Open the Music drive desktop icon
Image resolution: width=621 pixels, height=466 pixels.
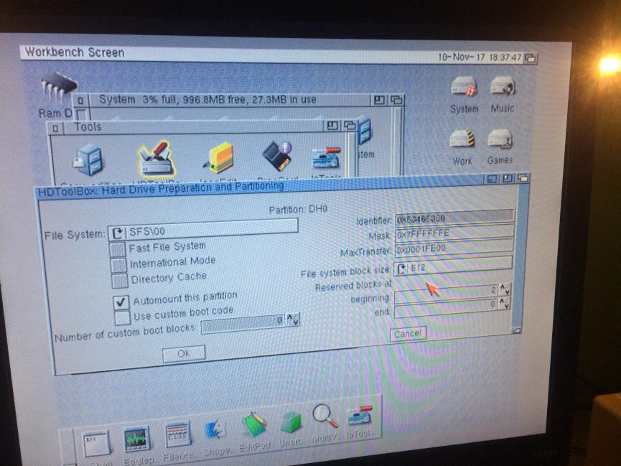[x=503, y=89]
